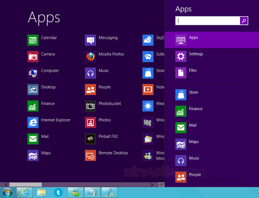Click the Pinball FX2 text label
259x198 pixels.
coord(108,137)
